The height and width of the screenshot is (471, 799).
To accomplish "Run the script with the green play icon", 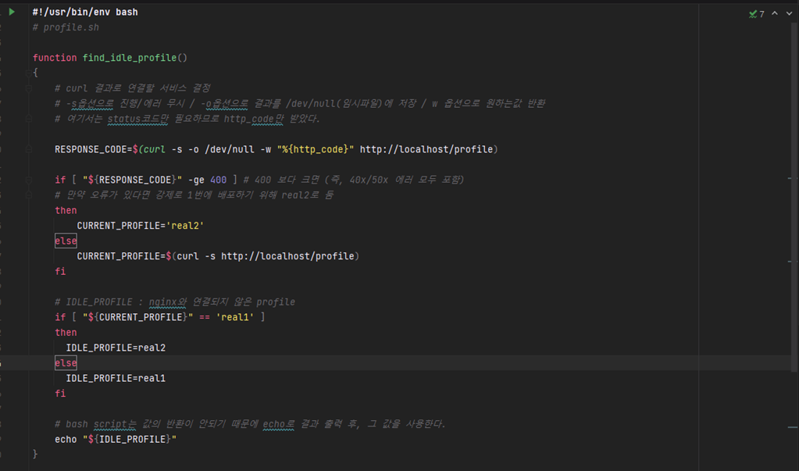I will (x=10, y=11).
